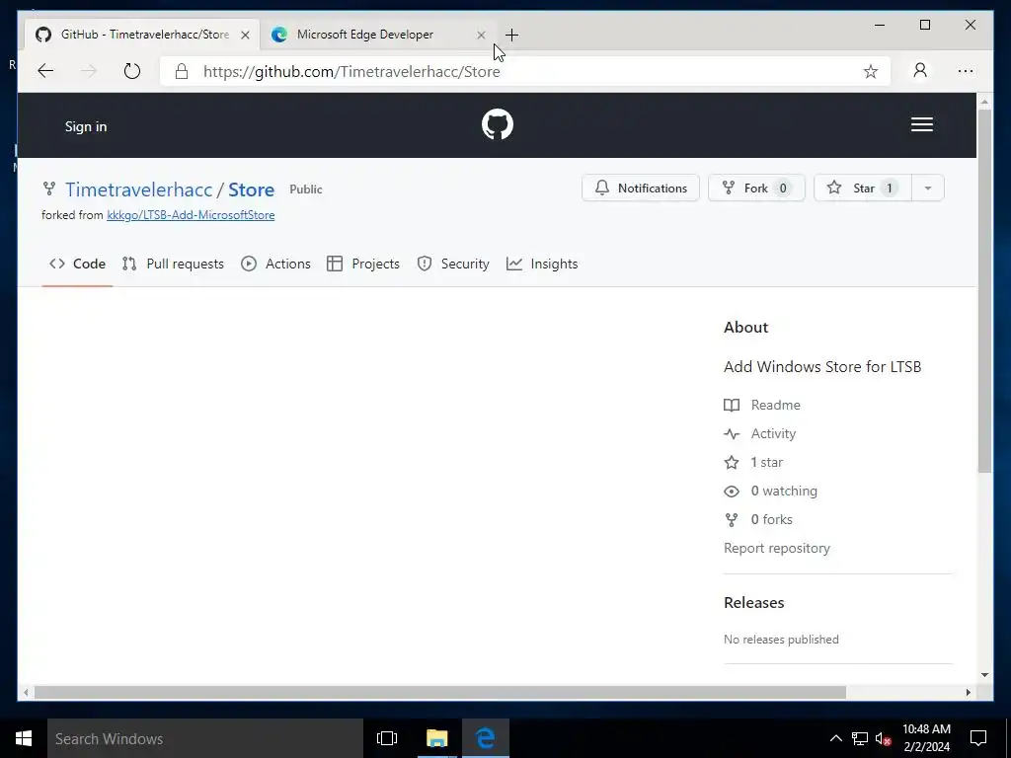Close the GitHub Timetravelerhacc/Store tab
The height and width of the screenshot is (758, 1011).
245,35
